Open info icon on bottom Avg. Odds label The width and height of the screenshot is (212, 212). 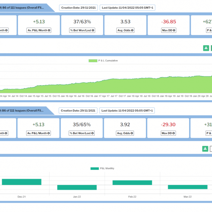[132, 133]
